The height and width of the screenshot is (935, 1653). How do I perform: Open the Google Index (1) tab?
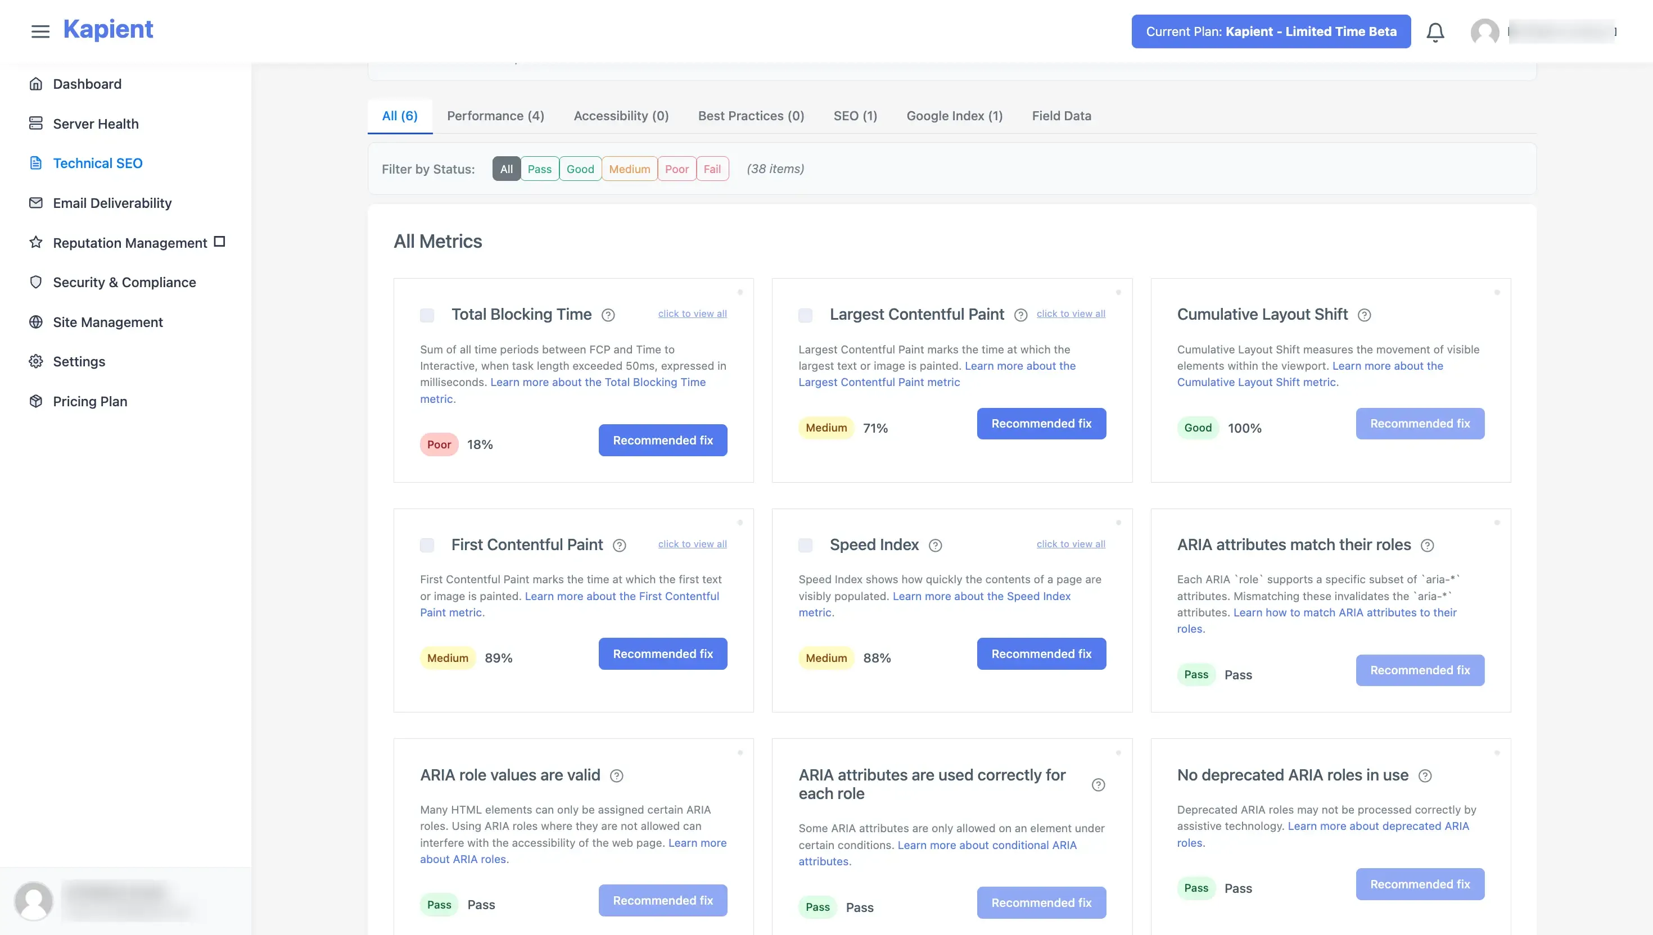[954, 116]
